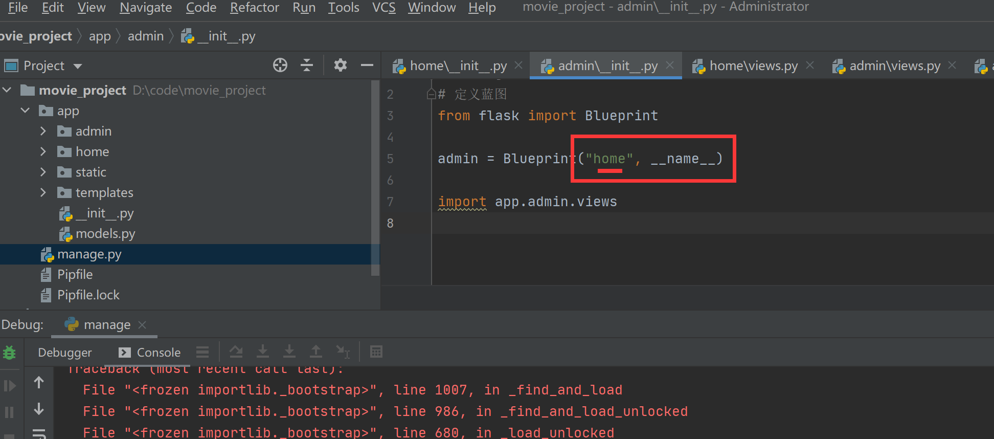
Task: Open the Navigate menu
Action: pos(146,7)
